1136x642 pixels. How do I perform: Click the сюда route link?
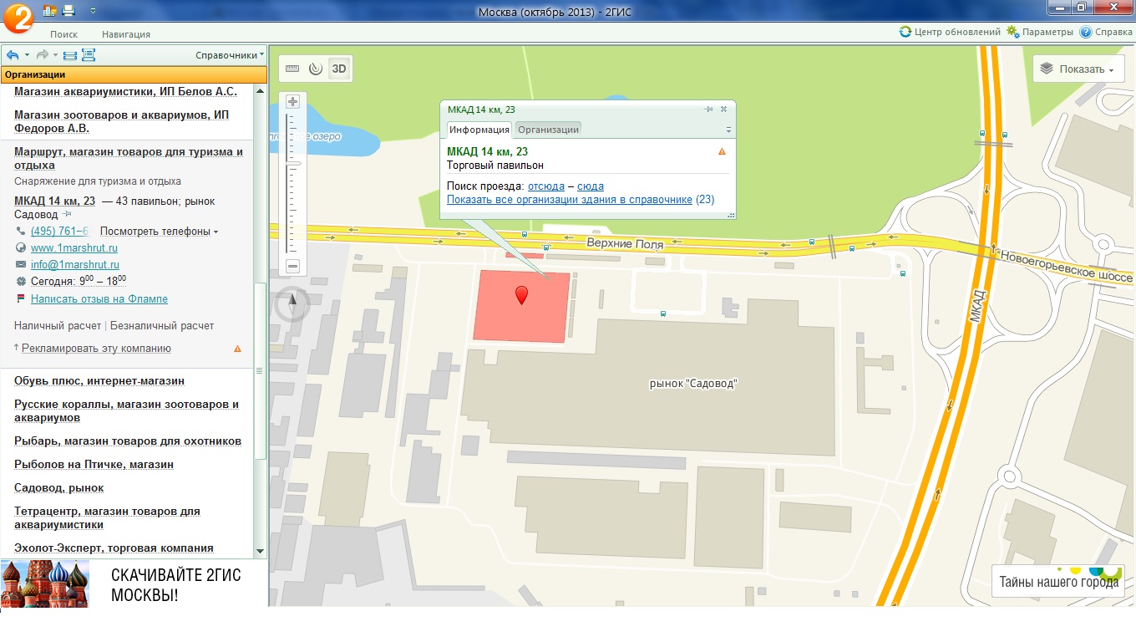(591, 186)
